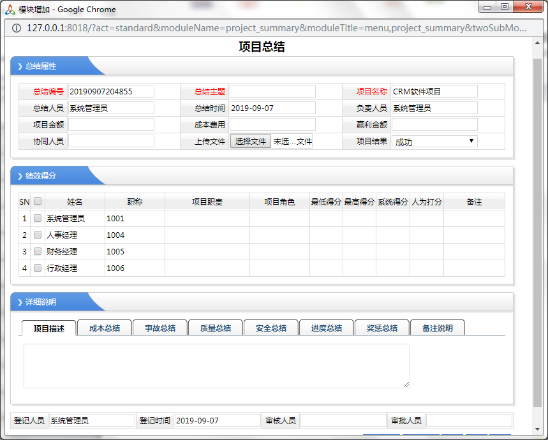Switch to the 成本总结 tab

click(x=104, y=328)
